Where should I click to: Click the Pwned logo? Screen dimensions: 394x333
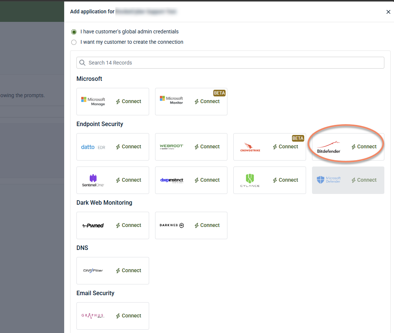(93, 225)
